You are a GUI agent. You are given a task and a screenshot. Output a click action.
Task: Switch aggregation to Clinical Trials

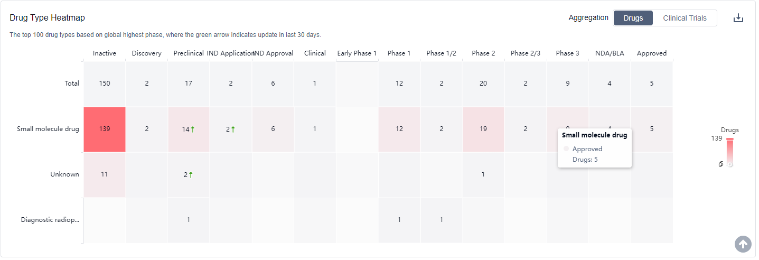pos(685,18)
